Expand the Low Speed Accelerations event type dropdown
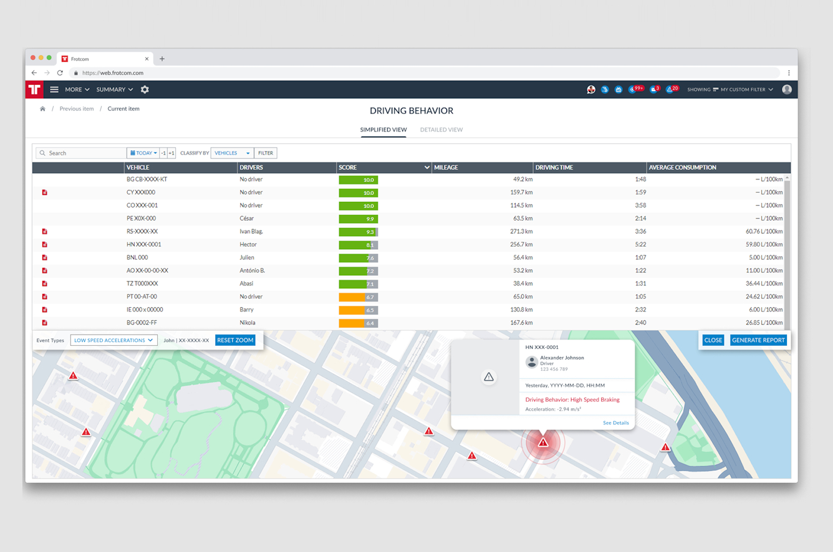Viewport: 833px width, 552px height. (113, 340)
